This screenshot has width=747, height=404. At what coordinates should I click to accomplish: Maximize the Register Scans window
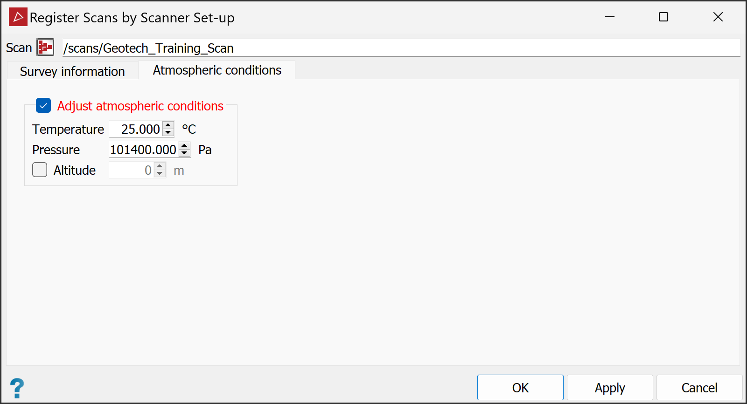[x=663, y=17]
